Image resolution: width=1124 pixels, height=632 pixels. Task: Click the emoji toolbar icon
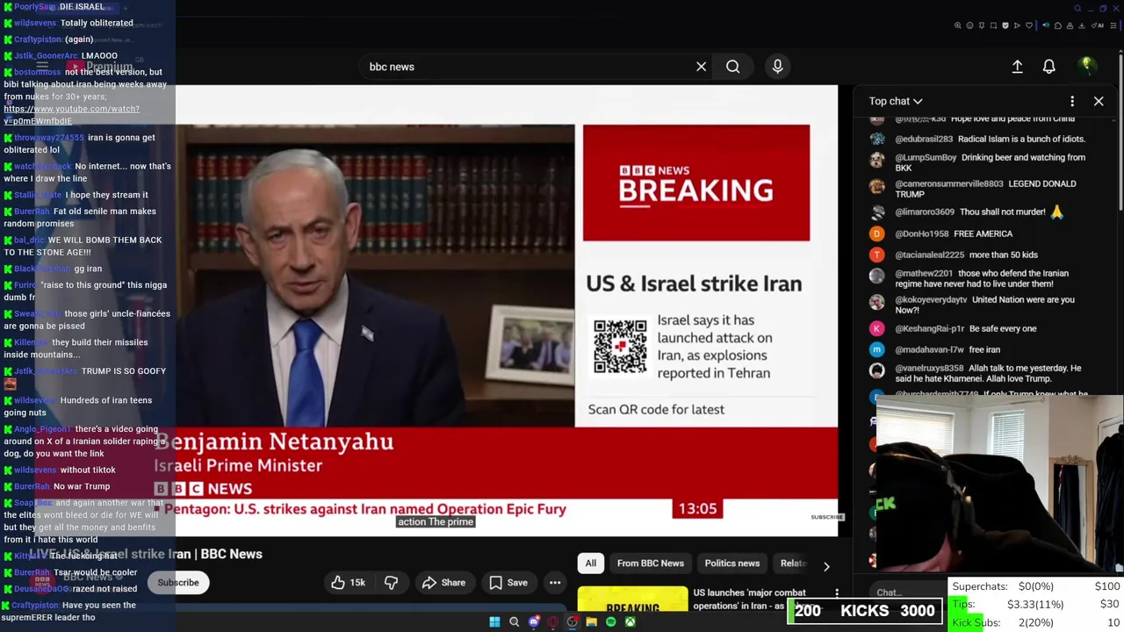point(970,25)
